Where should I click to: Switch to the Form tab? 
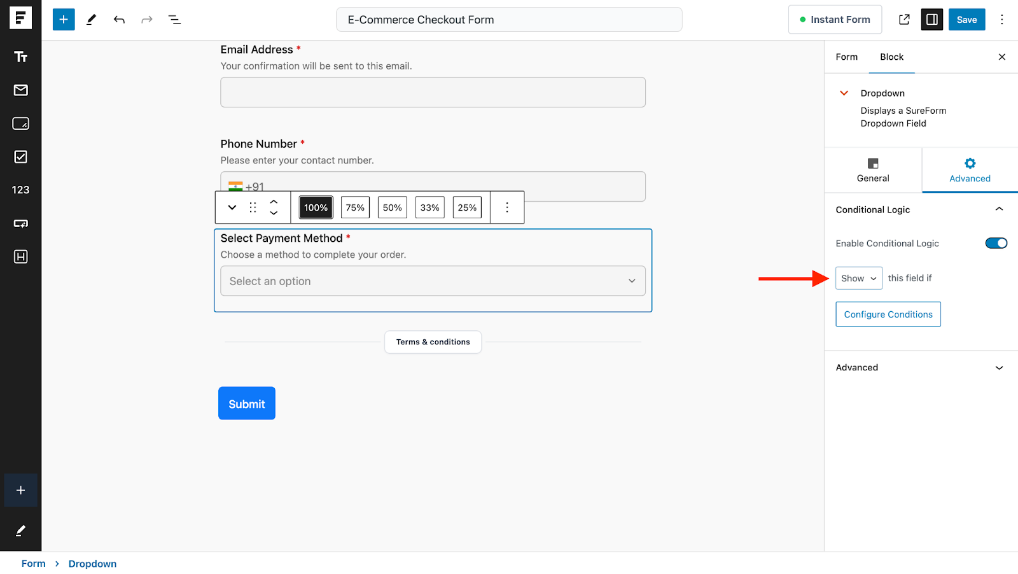846,57
